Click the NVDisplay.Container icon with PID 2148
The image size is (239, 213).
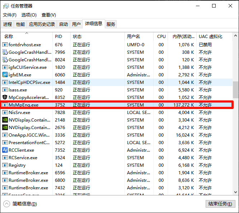point(5,120)
